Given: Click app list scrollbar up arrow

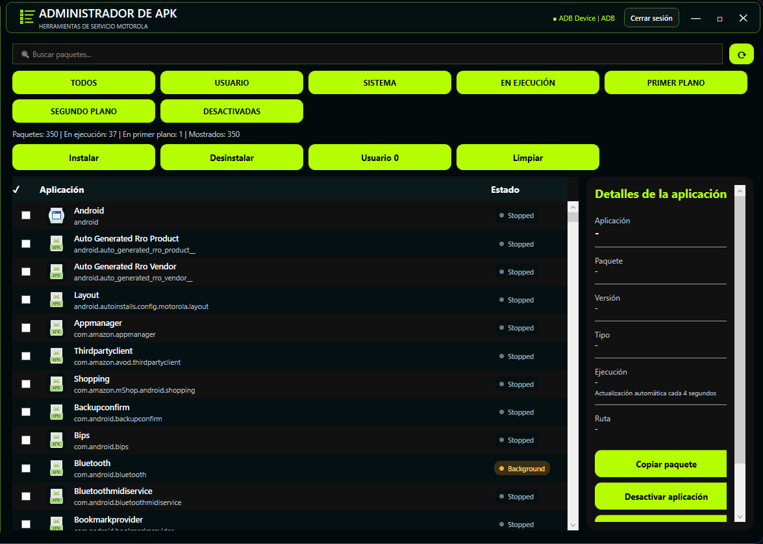Looking at the screenshot, I should pos(573,207).
